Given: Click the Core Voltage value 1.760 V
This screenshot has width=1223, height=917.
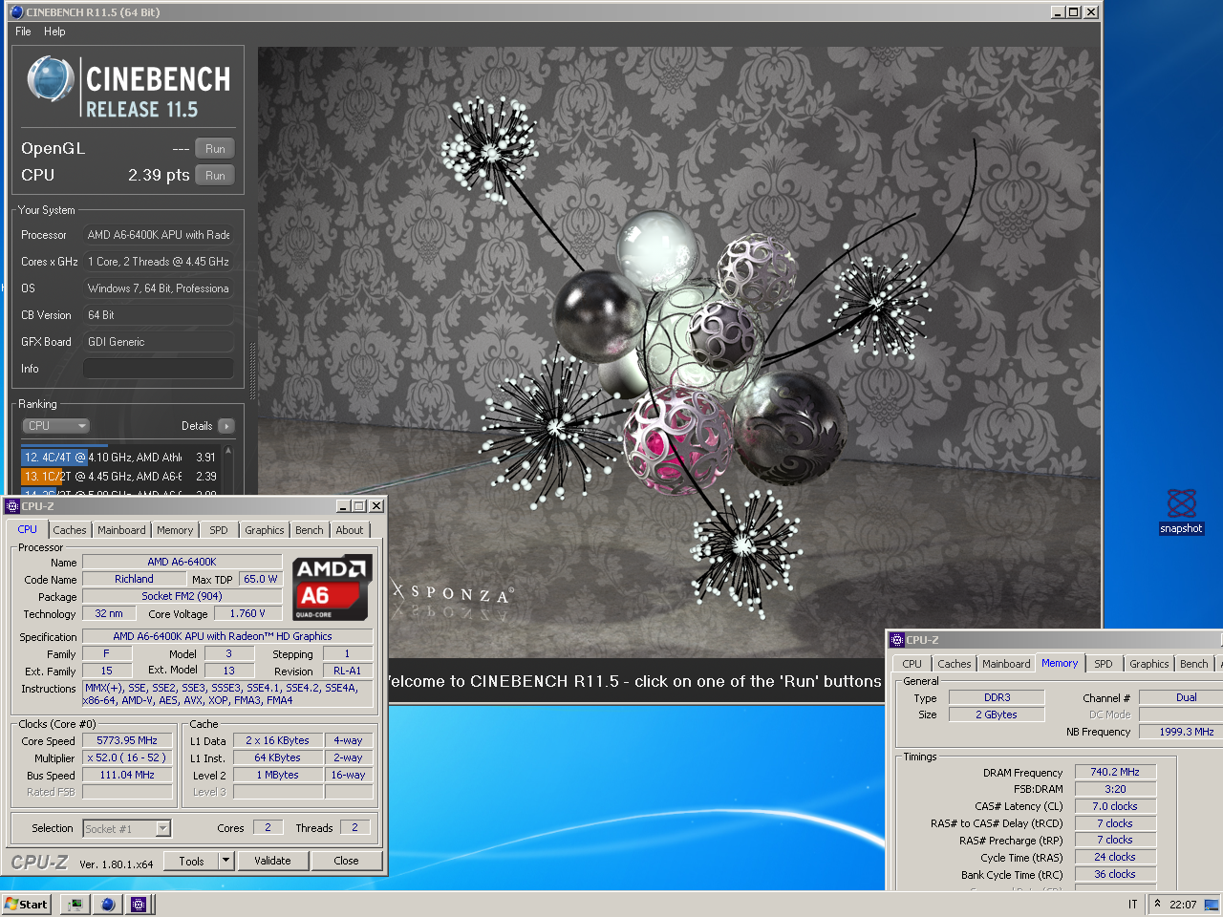Looking at the screenshot, I should pos(247,613).
